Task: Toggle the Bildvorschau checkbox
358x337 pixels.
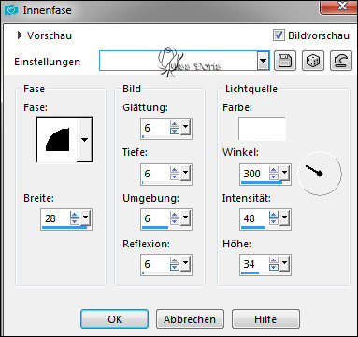Action: tap(279, 35)
